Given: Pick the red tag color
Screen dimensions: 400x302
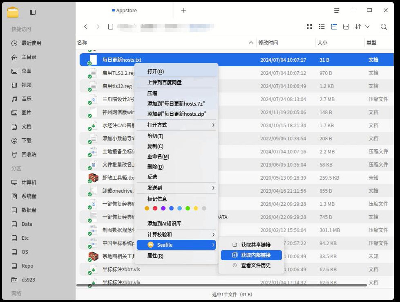Looking at the screenshot, I should pos(155,208).
